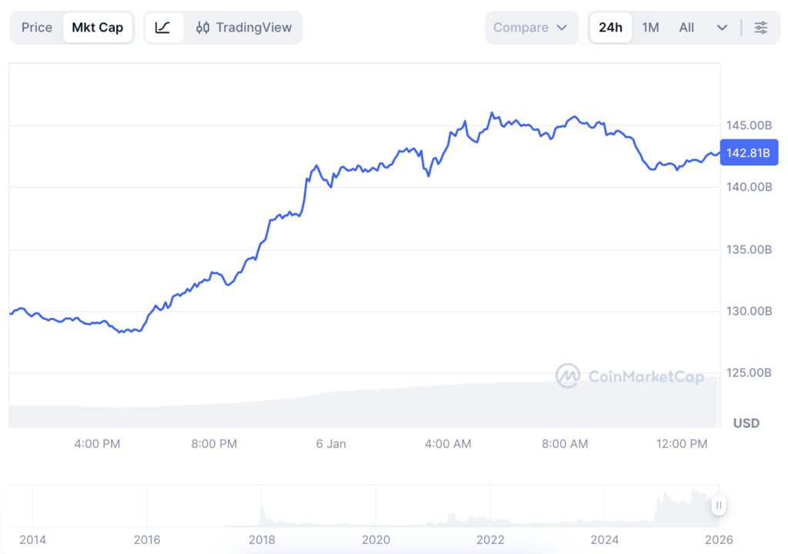
Task: Click the range slider pause handle
Action: [718, 506]
